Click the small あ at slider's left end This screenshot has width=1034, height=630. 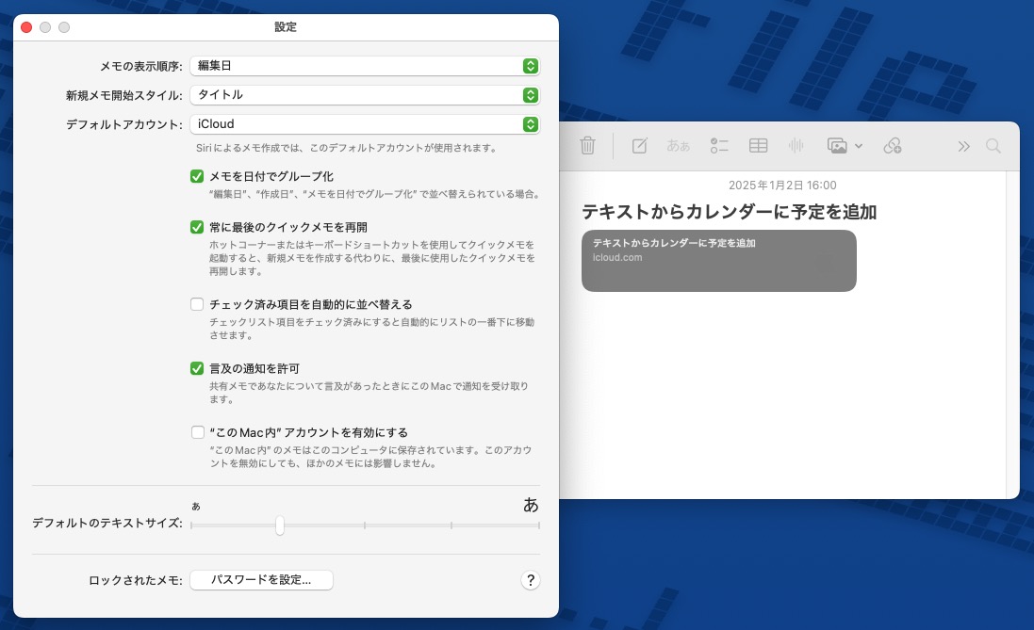tap(196, 506)
